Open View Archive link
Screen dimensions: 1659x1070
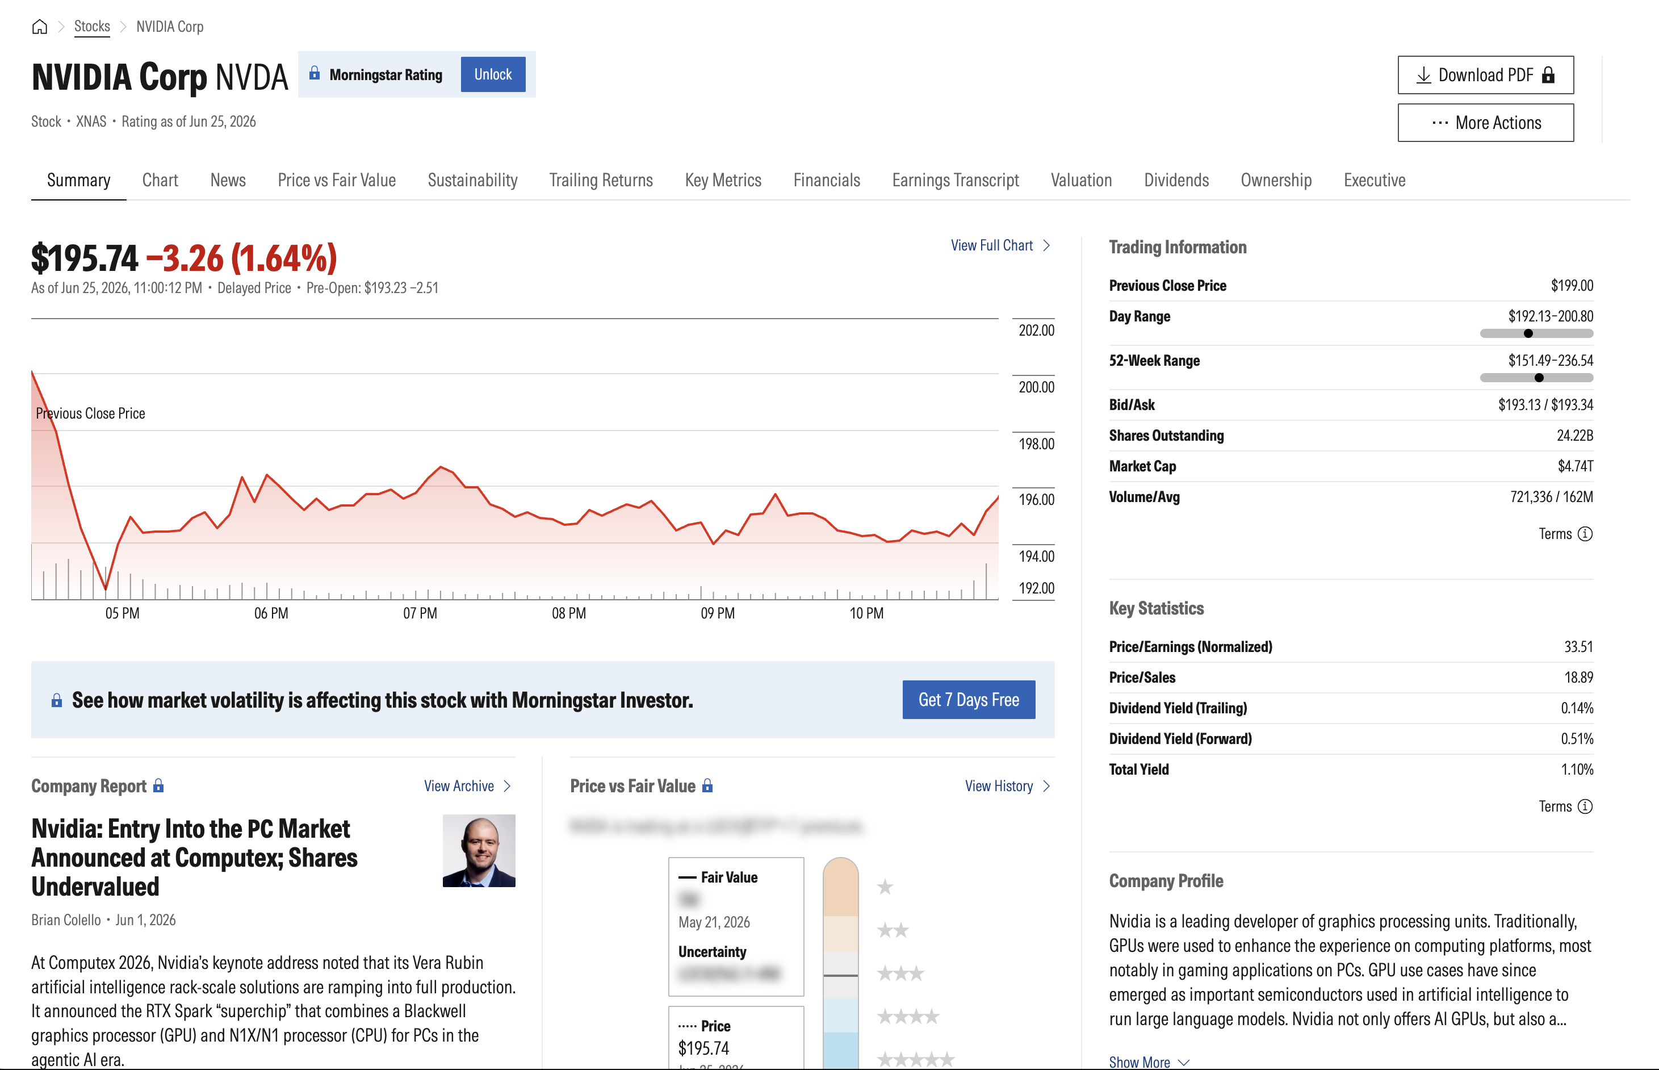[x=459, y=786]
